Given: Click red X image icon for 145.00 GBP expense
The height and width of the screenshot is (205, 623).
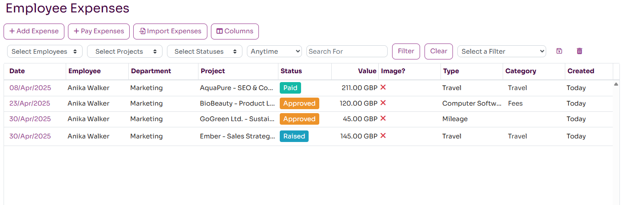Looking at the screenshot, I should (383, 136).
